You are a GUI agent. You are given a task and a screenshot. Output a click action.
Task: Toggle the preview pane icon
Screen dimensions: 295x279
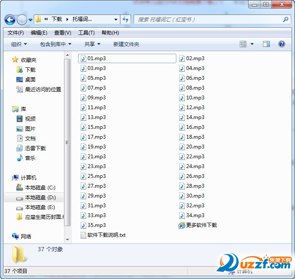266,44
